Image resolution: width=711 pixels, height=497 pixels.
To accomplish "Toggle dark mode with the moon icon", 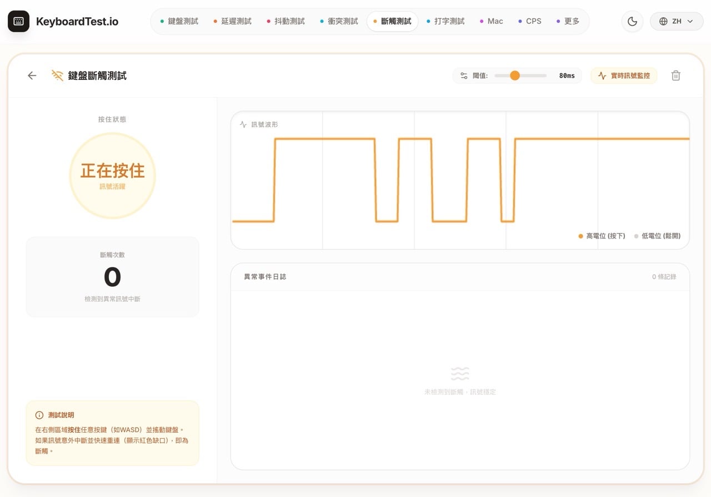I will (x=632, y=21).
